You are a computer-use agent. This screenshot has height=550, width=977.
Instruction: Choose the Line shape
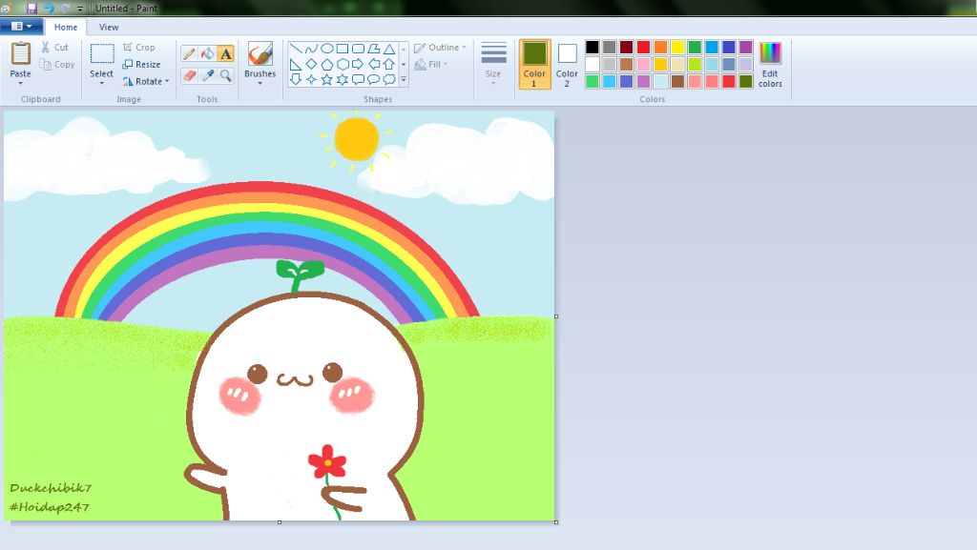pyautogui.click(x=296, y=49)
